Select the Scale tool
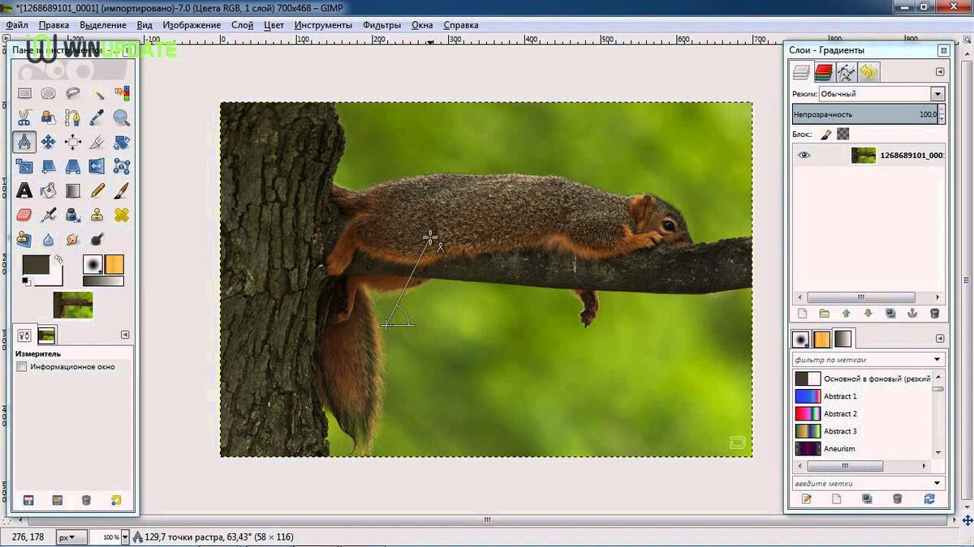The width and height of the screenshot is (974, 547). (24, 167)
